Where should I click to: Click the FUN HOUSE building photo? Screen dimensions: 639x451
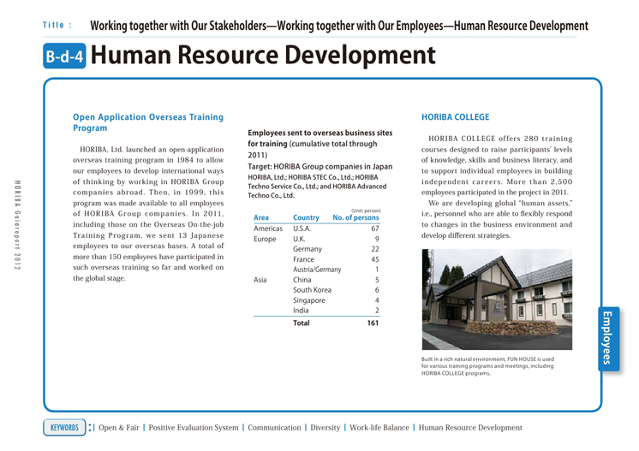pos(497,300)
